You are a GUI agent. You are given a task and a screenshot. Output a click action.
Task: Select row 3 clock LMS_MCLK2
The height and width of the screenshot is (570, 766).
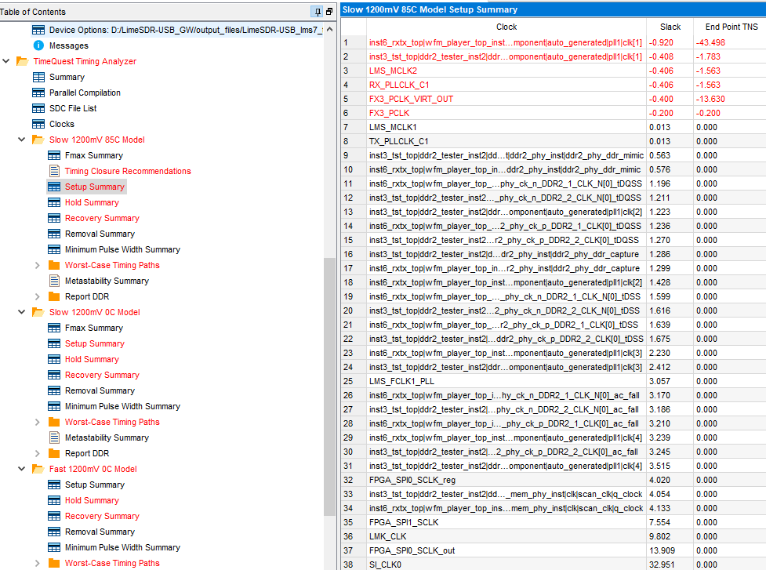coord(506,71)
